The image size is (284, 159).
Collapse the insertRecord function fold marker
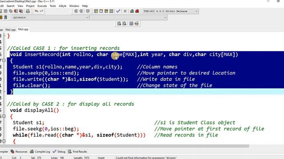click(x=4, y=61)
